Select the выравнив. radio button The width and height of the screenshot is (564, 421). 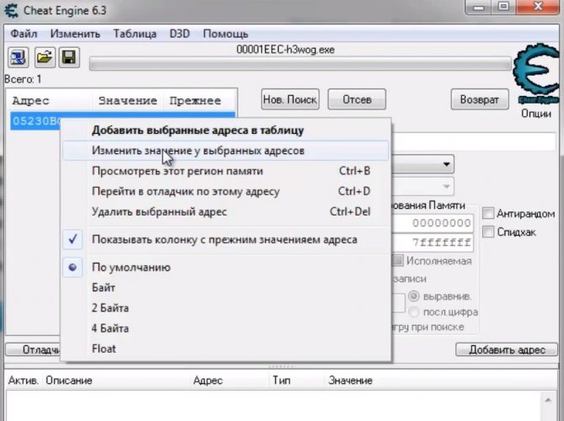(414, 296)
